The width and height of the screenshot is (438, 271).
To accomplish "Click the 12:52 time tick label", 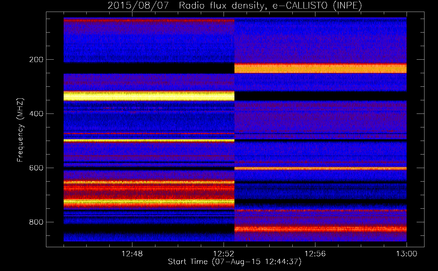I will [x=224, y=254].
